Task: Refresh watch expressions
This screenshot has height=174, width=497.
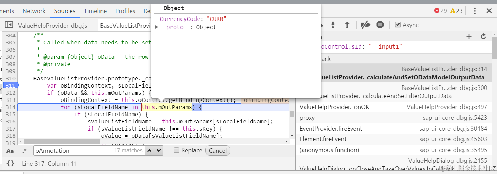Action: 483,37
